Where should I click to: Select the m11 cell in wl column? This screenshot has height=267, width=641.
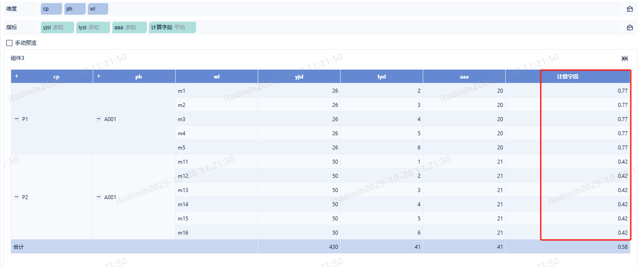pos(183,162)
